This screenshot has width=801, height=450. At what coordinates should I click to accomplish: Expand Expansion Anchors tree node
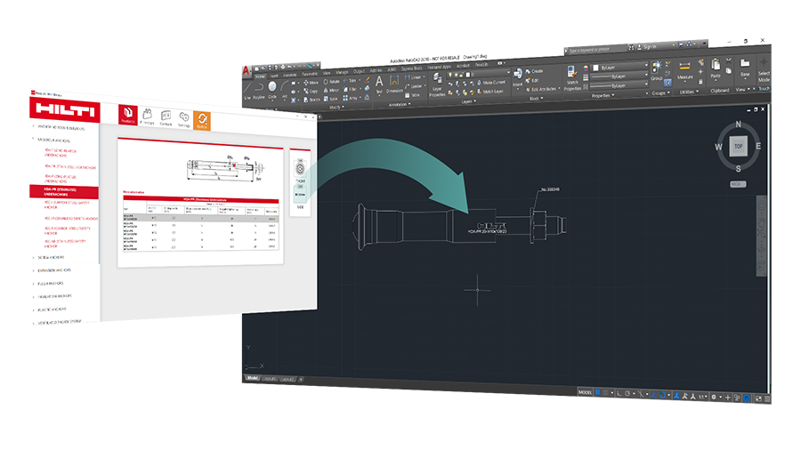(x=34, y=269)
